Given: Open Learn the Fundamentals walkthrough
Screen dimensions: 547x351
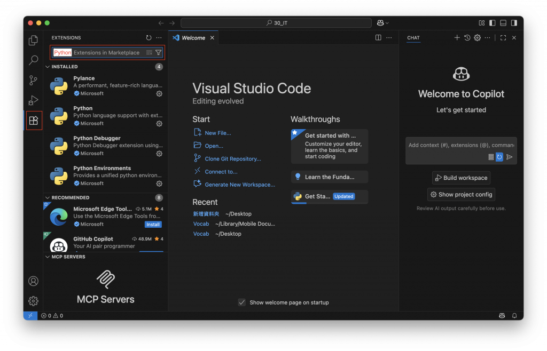Looking at the screenshot, I should (x=330, y=177).
